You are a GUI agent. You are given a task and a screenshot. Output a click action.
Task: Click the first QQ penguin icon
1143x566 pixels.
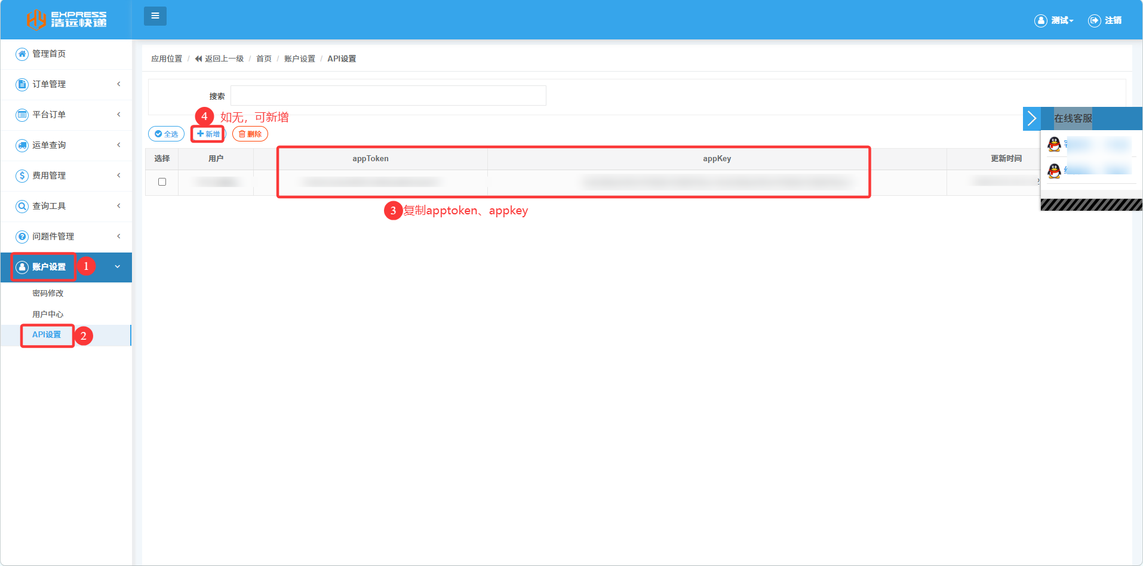coord(1055,144)
